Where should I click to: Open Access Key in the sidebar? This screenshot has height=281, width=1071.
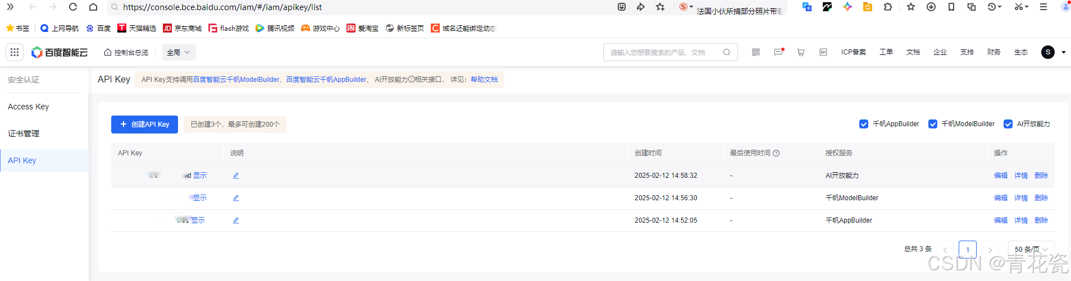tap(29, 107)
